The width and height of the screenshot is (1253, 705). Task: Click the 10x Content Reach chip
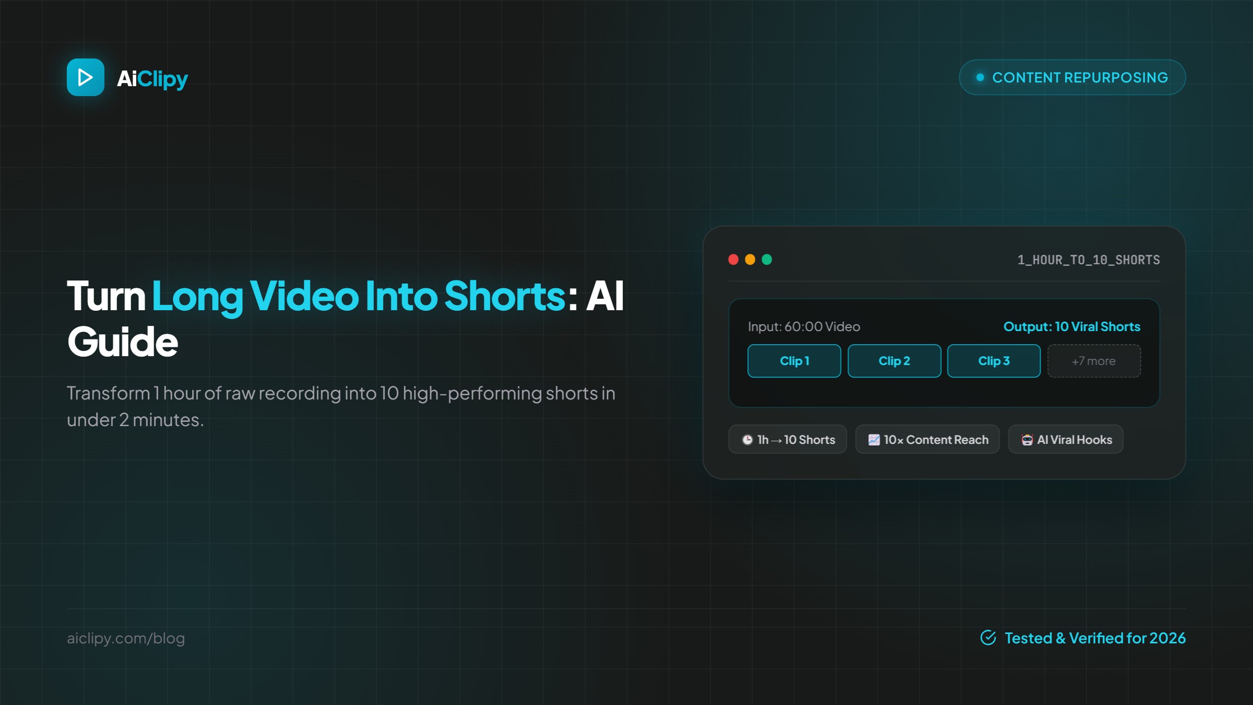(928, 439)
